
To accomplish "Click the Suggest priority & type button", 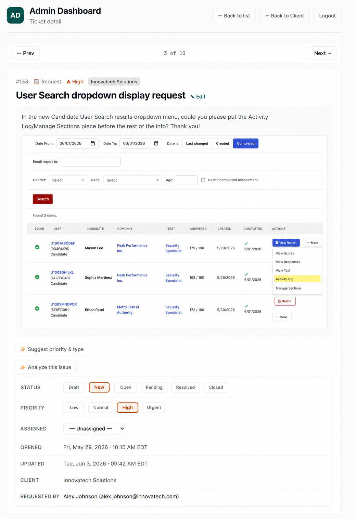I will click(52, 349).
